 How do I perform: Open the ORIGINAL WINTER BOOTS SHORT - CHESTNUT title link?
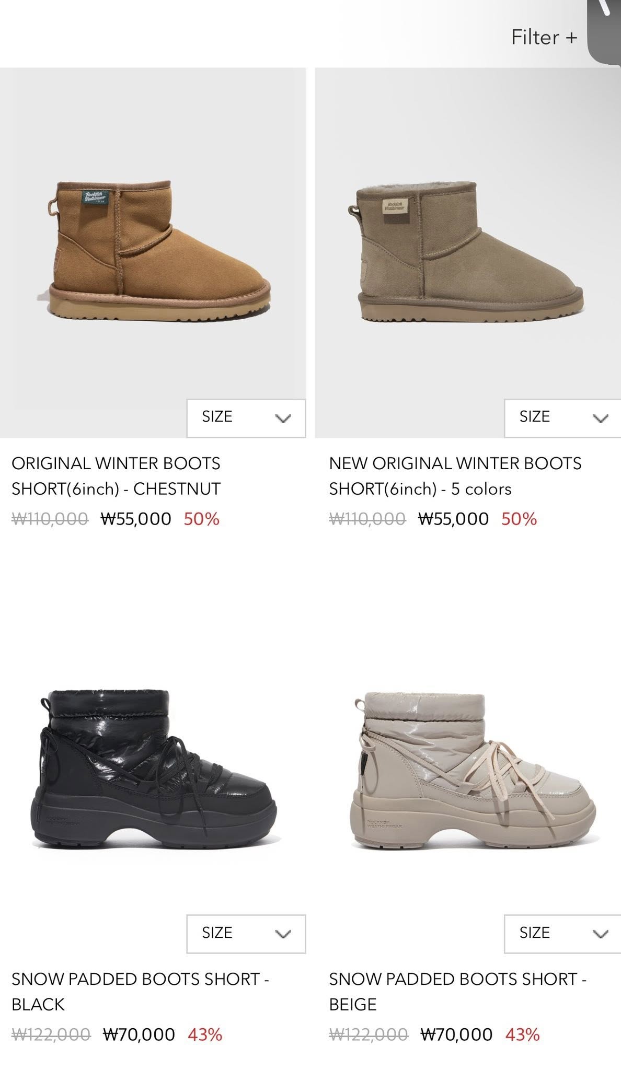[x=116, y=476]
